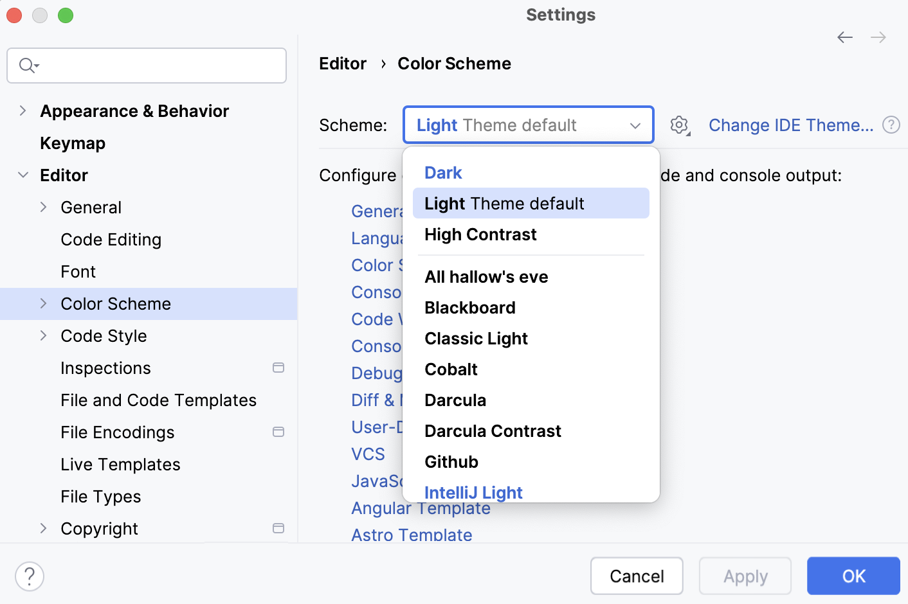Screen dimensions: 908x604
Task: Click the modified-settings indicator next to File Encodings
Action: pyautogui.click(x=278, y=432)
